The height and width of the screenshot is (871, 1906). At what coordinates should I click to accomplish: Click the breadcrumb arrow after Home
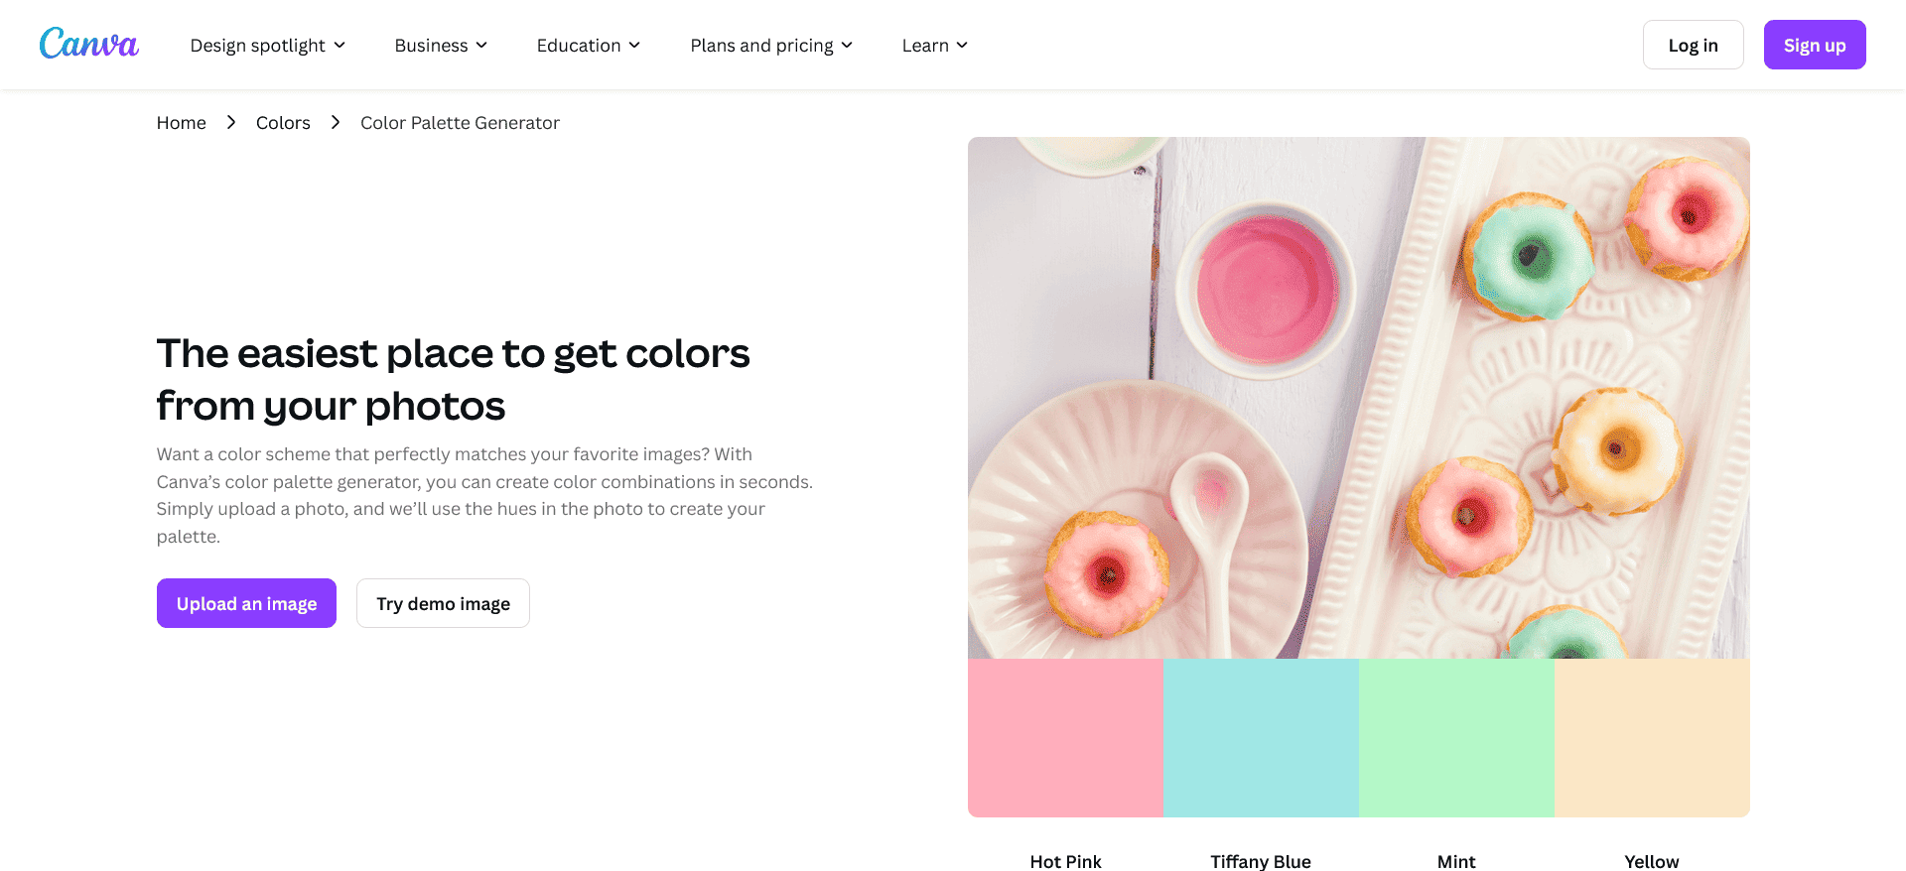pos(230,122)
